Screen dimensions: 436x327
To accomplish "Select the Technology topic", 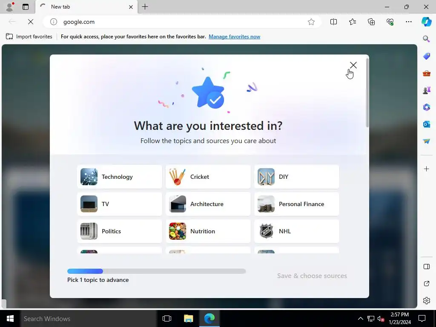I will 120,177.
